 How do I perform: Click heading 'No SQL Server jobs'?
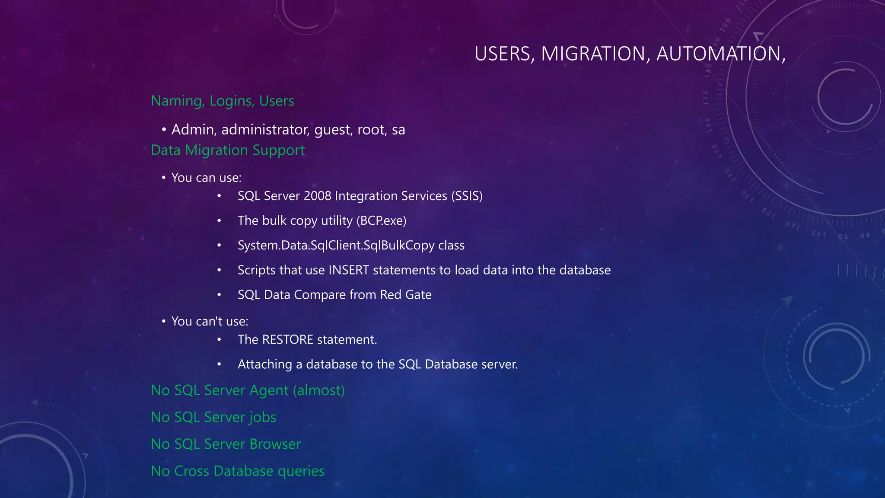pos(213,418)
